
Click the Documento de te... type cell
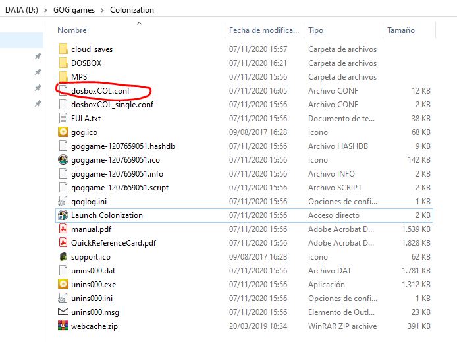[x=342, y=119]
